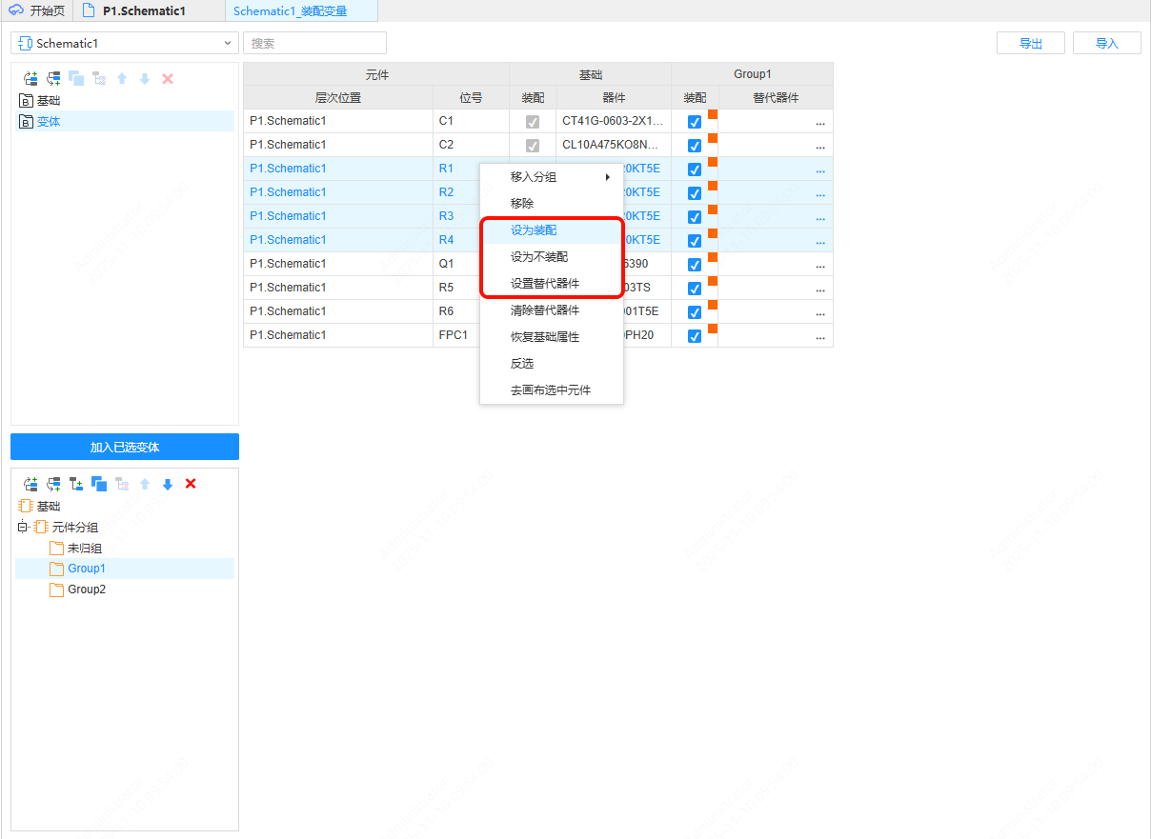
Task: Uncheck Group1 装配 checkbox for C1
Action: [x=695, y=122]
